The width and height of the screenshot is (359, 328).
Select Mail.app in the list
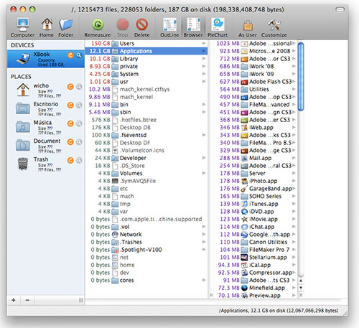[256, 158]
